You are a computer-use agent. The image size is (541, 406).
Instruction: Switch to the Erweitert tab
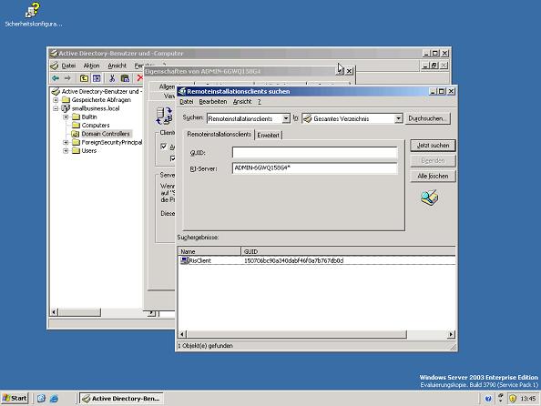coord(268,135)
